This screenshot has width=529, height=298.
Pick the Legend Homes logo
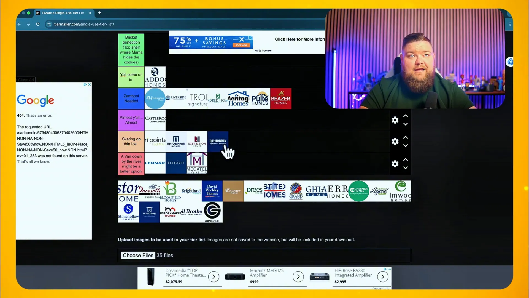pyautogui.click(x=380, y=191)
